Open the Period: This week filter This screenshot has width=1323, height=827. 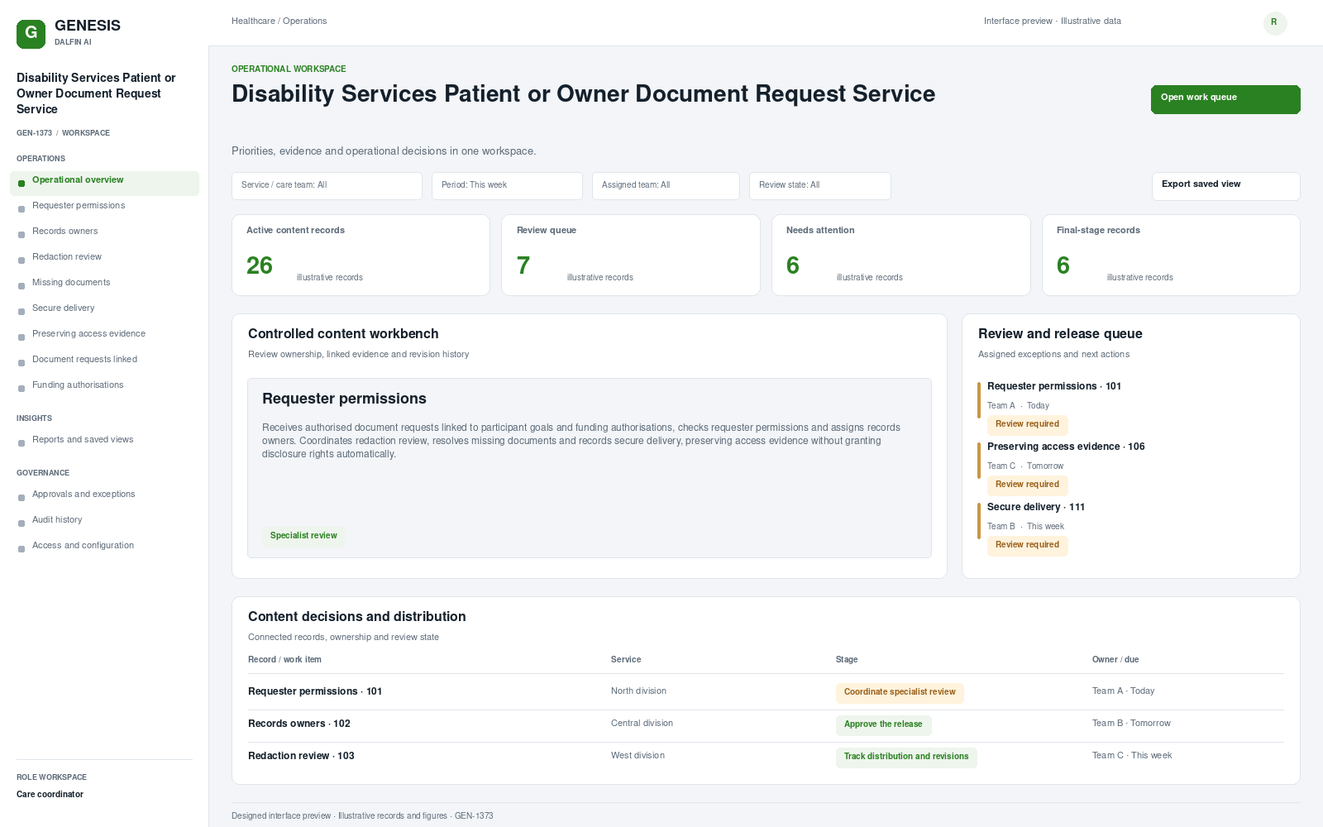pos(507,186)
